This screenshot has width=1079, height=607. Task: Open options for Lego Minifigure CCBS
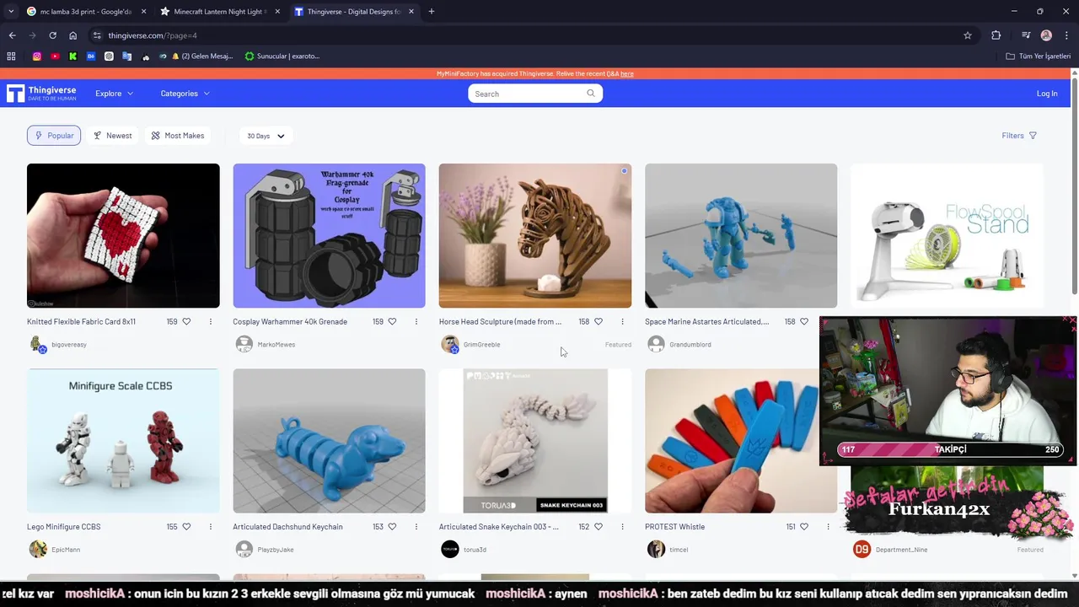[211, 527]
